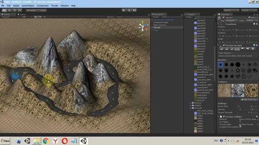Pick the largest solid round brush
The image size is (259, 145).
point(238,64)
